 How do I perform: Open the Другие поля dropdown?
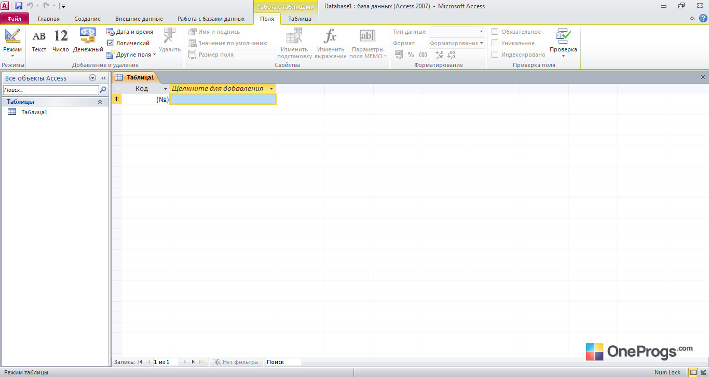(131, 55)
